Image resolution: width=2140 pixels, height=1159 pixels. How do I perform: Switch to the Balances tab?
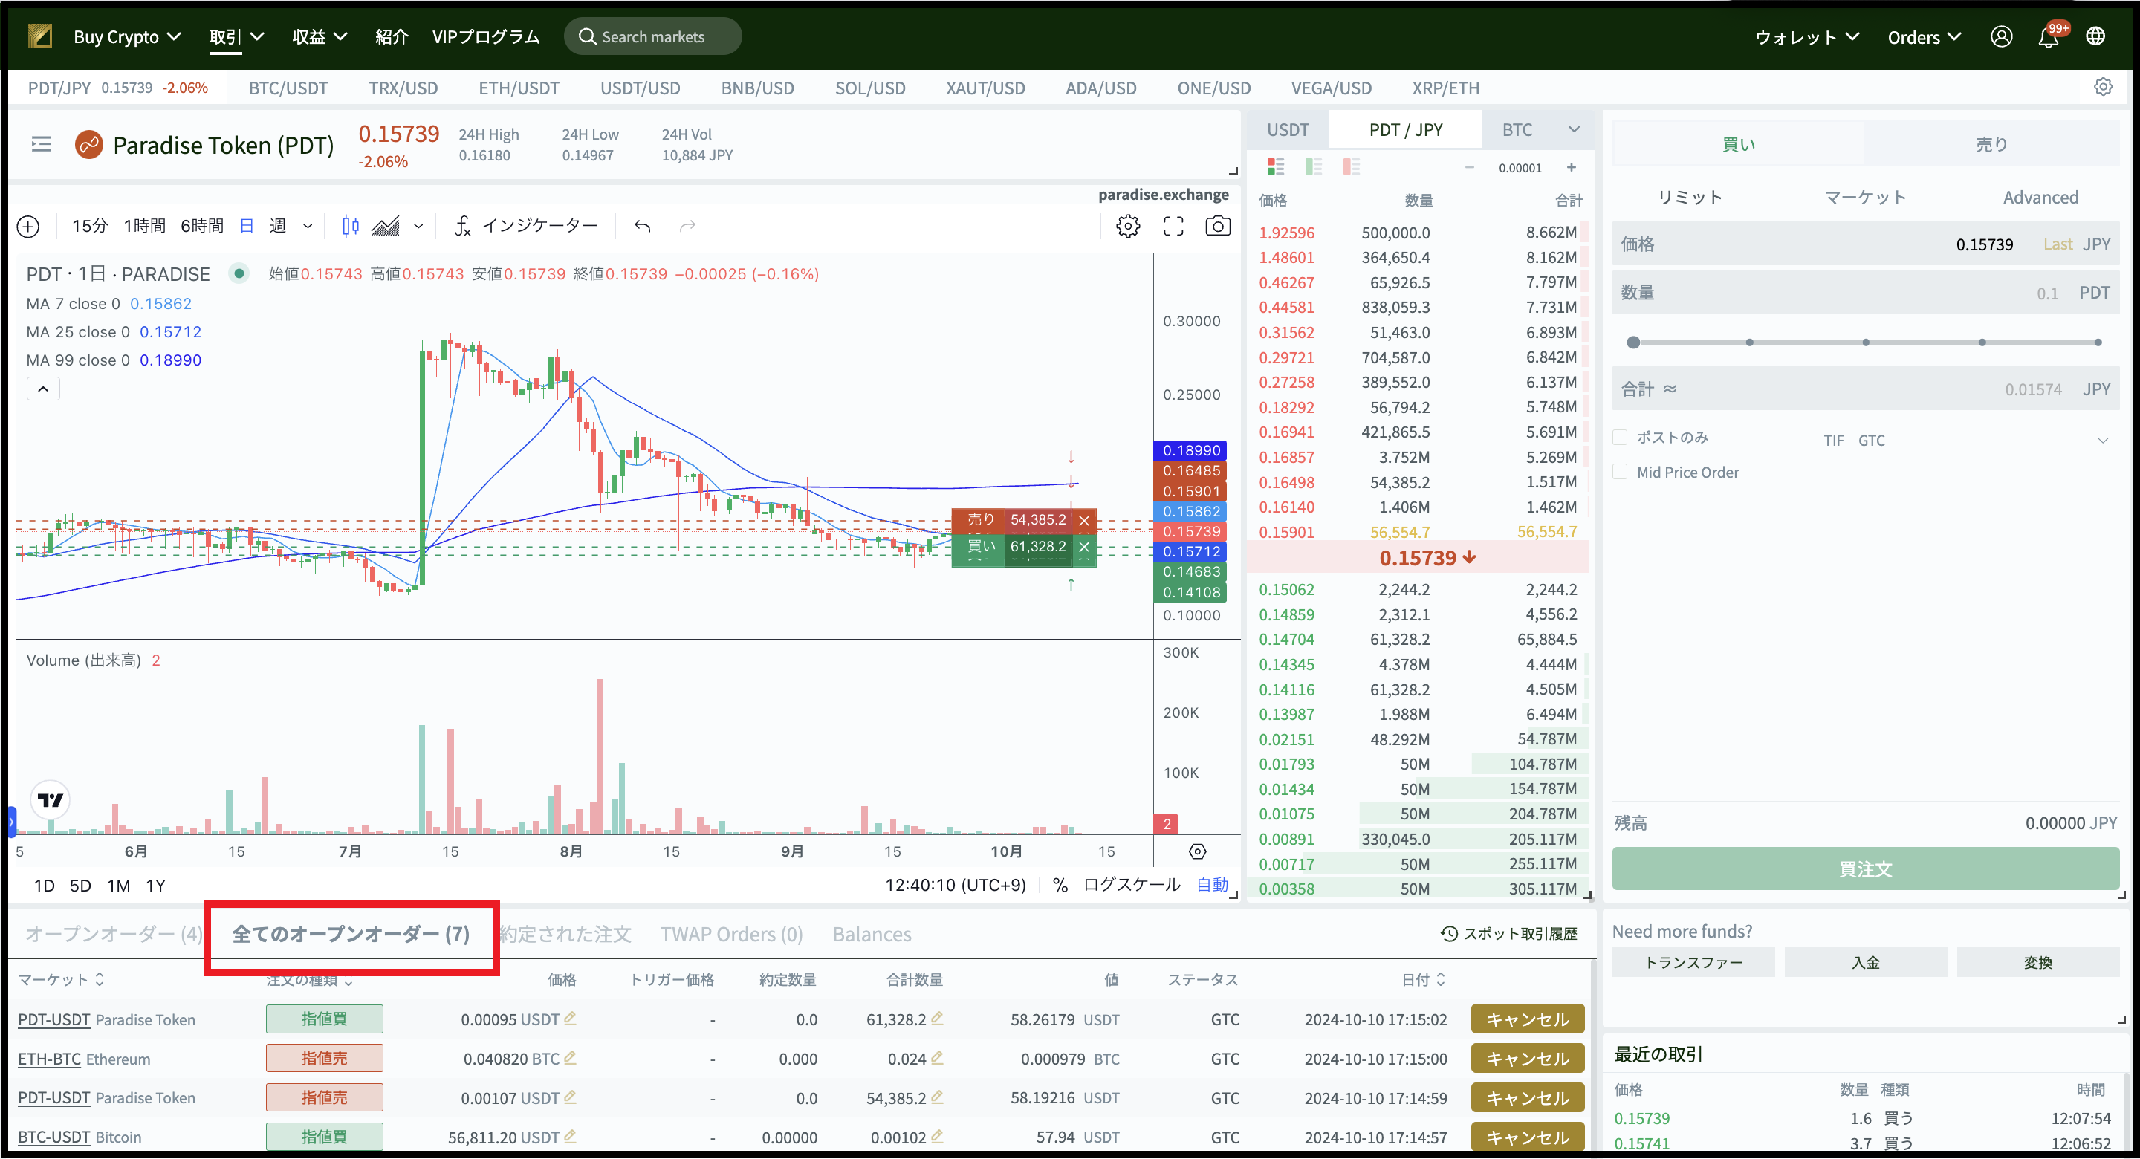(x=872, y=934)
